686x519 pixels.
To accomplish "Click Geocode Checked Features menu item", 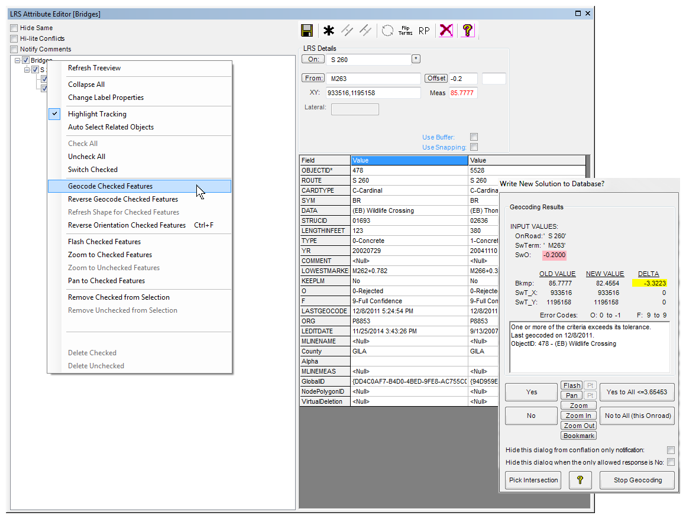I will pyautogui.click(x=140, y=186).
